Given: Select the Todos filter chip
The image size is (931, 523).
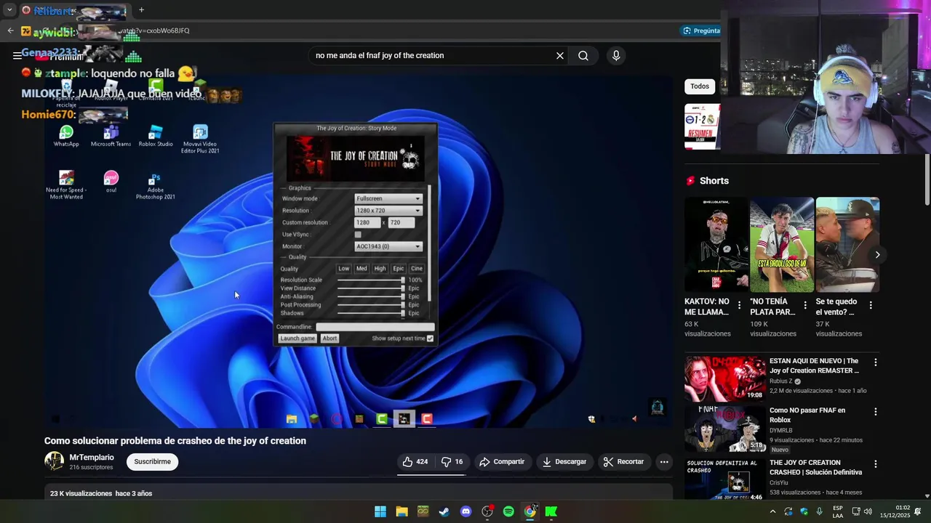Looking at the screenshot, I should pyautogui.click(x=700, y=86).
